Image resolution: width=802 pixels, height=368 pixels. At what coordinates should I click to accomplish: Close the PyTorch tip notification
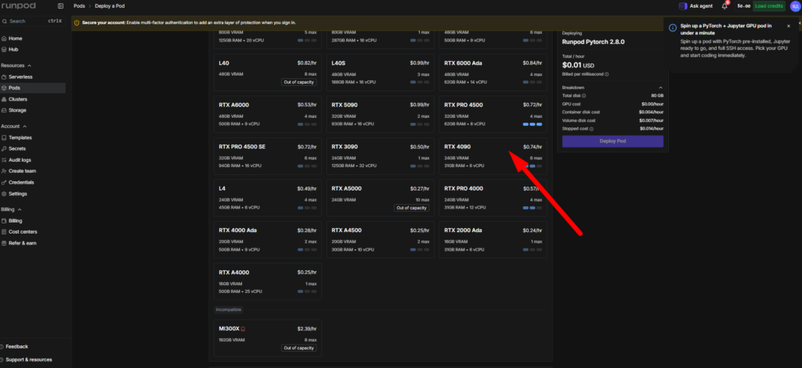coord(788,26)
